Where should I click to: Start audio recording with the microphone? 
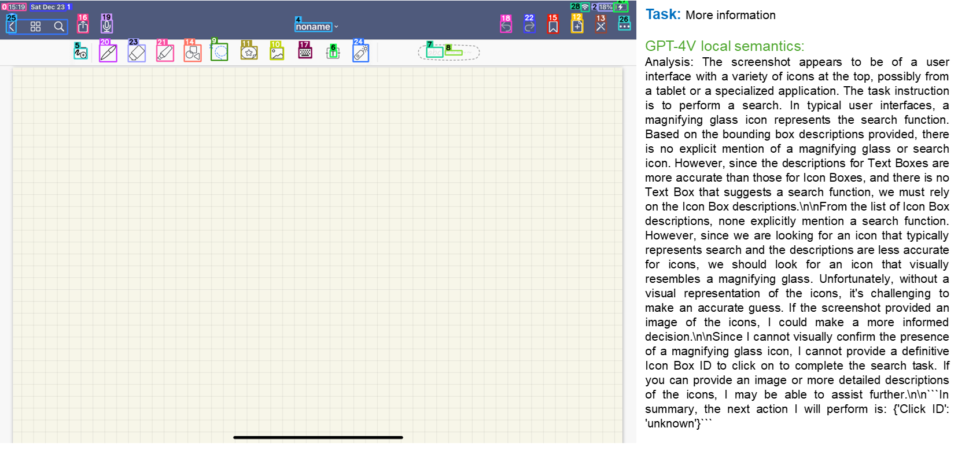pyautogui.click(x=106, y=26)
